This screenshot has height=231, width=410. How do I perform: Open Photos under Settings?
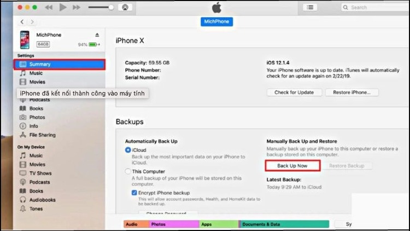(x=37, y=117)
